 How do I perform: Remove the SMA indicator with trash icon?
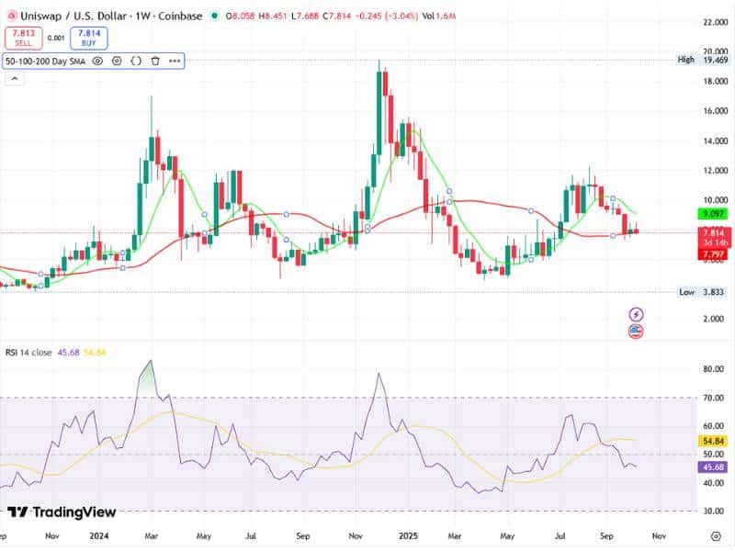point(155,61)
